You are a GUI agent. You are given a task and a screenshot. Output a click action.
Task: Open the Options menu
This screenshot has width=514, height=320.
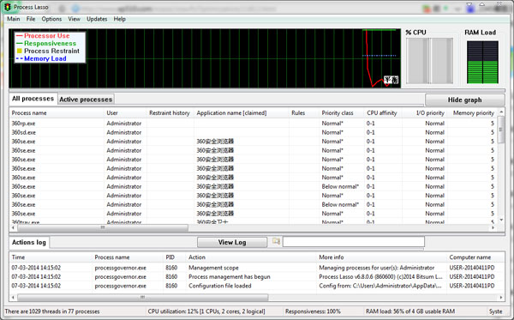[x=51, y=19]
